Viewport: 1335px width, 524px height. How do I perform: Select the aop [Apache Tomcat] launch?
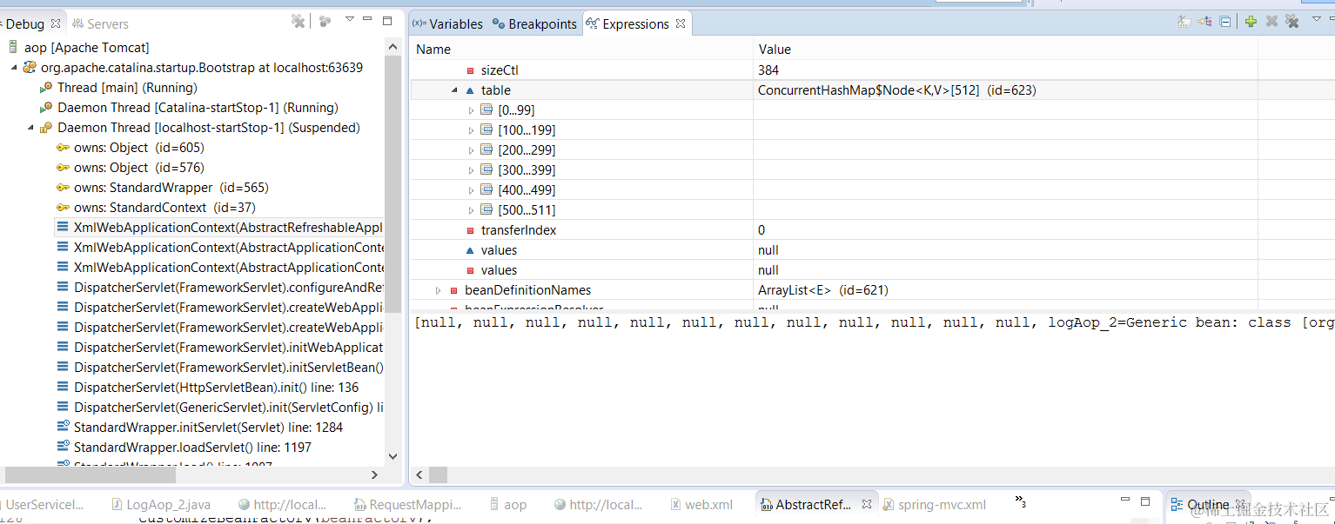pyautogui.click(x=78, y=48)
